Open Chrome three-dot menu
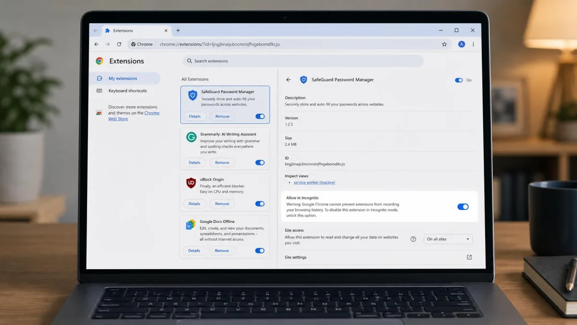The height and width of the screenshot is (325, 577). point(473,44)
